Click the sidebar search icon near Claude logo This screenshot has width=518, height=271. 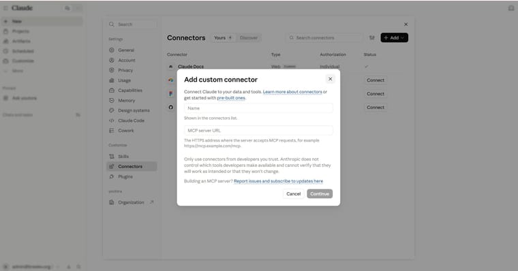tap(67, 8)
